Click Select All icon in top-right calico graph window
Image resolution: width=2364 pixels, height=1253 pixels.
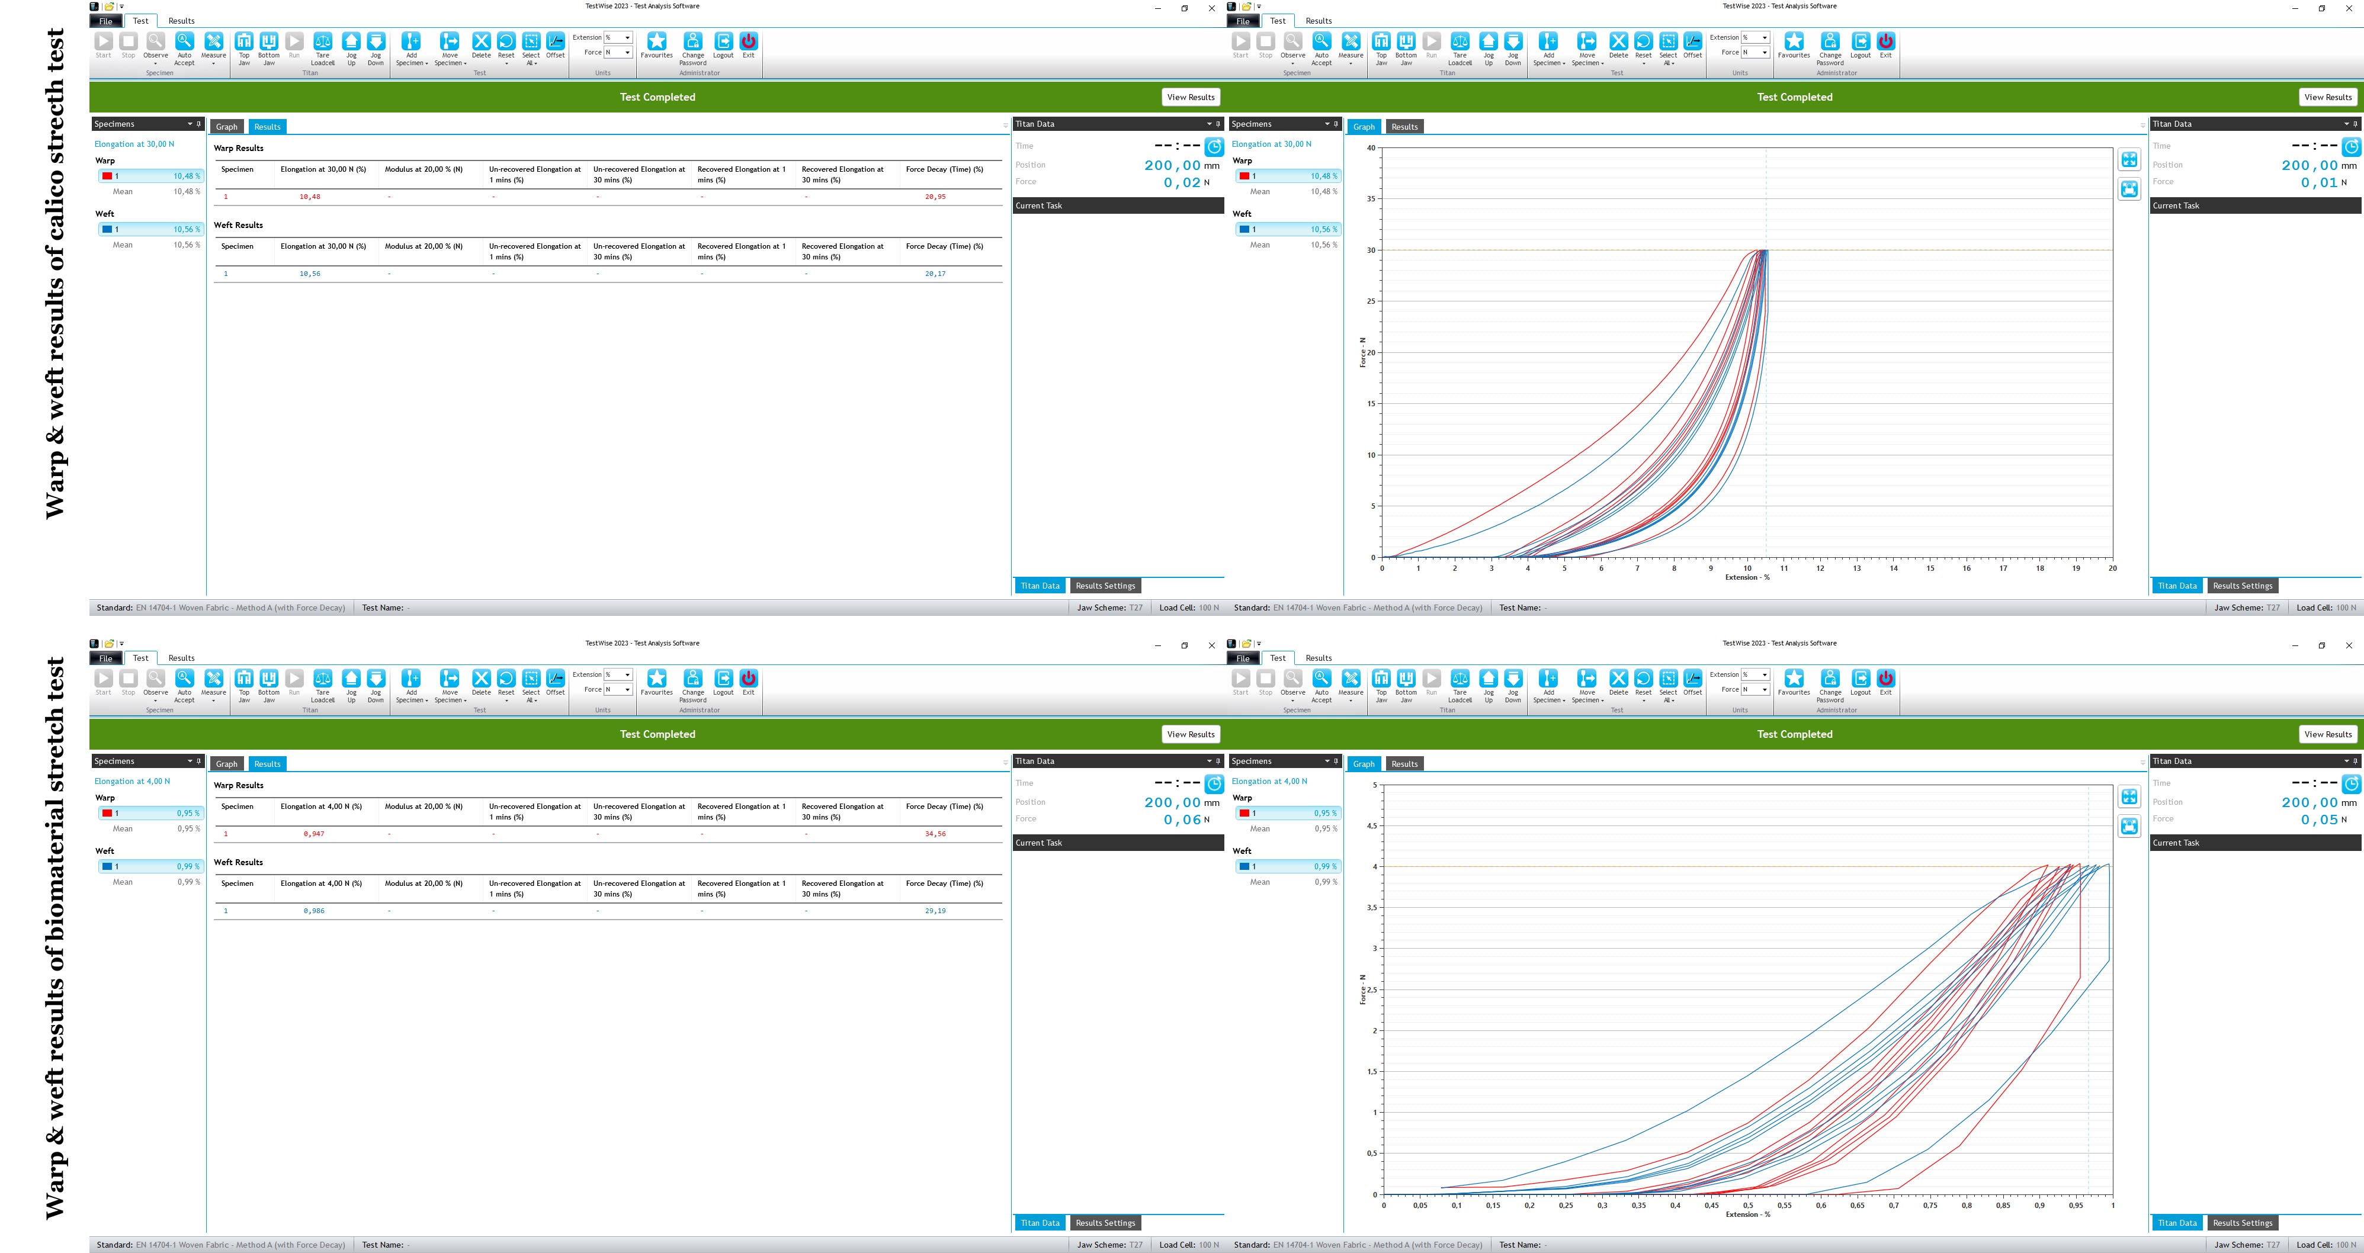coord(1669,41)
